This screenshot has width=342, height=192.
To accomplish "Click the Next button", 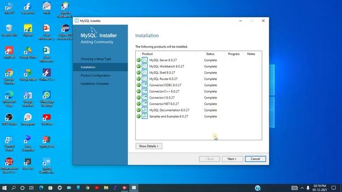I will click(x=232, y=159).
